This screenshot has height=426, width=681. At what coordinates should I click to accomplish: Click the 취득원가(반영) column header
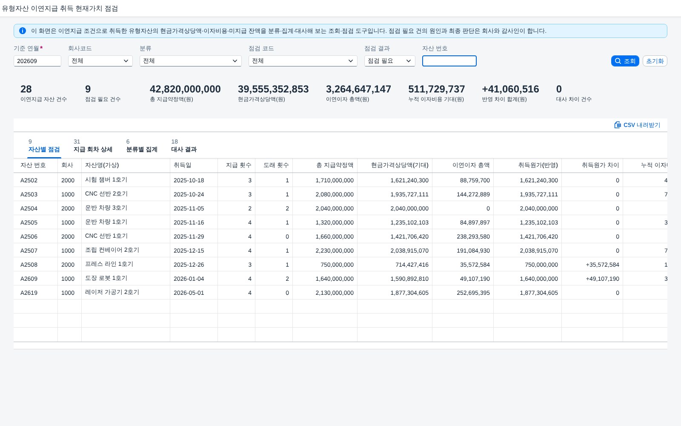(x=528, y=165)
